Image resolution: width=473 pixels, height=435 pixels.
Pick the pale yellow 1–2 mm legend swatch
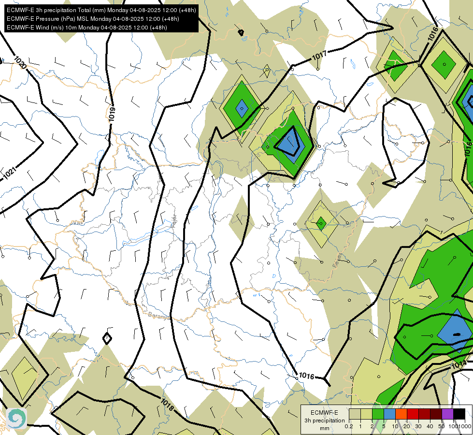[366, 414]
